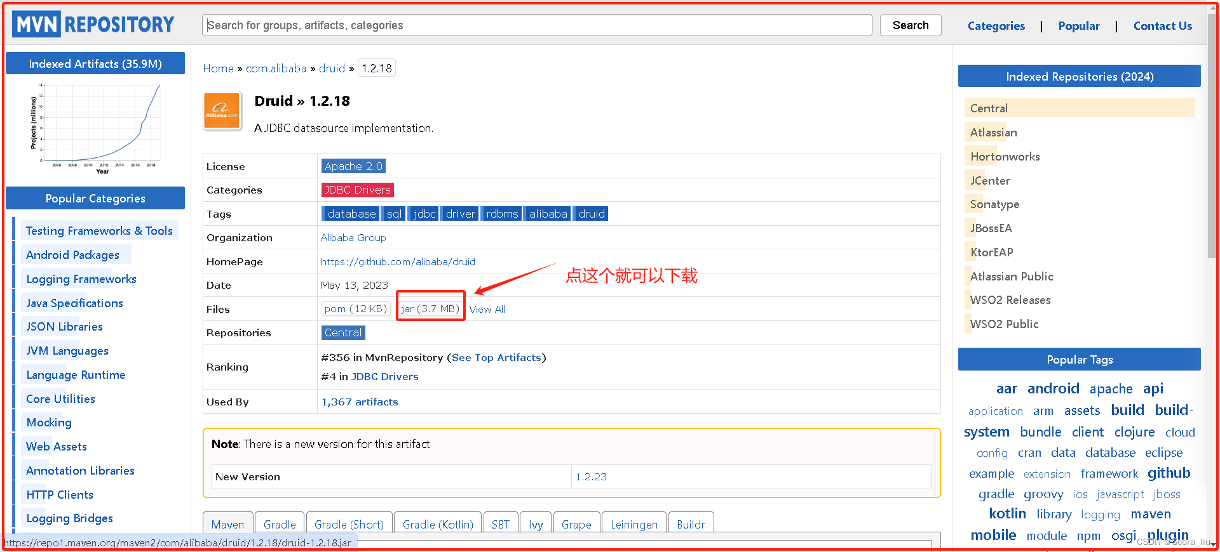The width and height of the screenshot is (1220, 552).
Task: Switch to the Gradle (Kotlin) tab
Action: (438, 524)
